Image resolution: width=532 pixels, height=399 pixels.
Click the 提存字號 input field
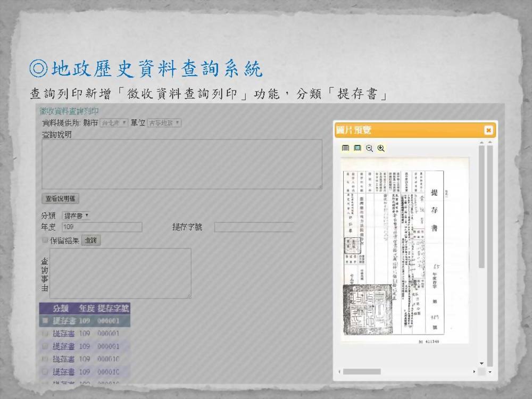coord(254,227)
